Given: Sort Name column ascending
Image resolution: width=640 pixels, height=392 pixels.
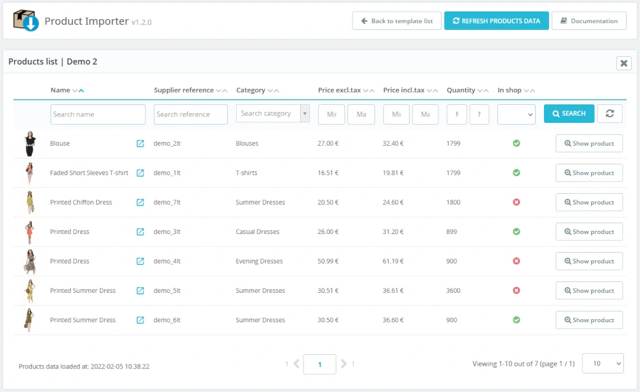Looking at the screenshot, I should (x=81, y=91).
